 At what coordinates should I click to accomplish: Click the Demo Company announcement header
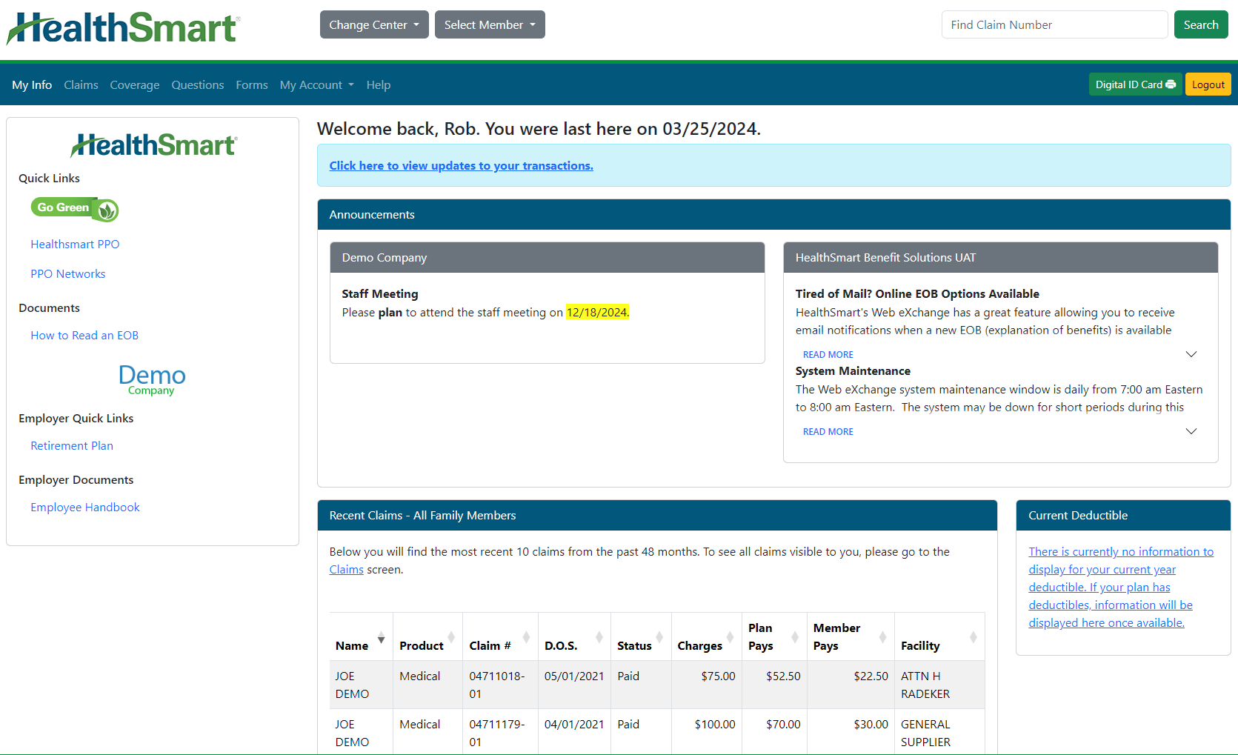click(548, 257)
